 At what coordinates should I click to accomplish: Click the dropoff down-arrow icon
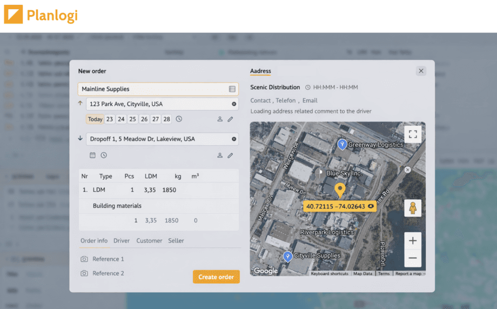tap(80, 138)
